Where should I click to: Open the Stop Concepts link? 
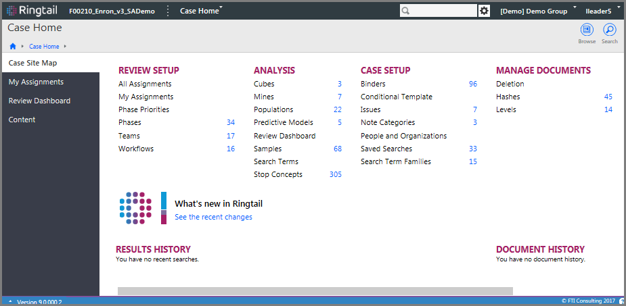278,174
